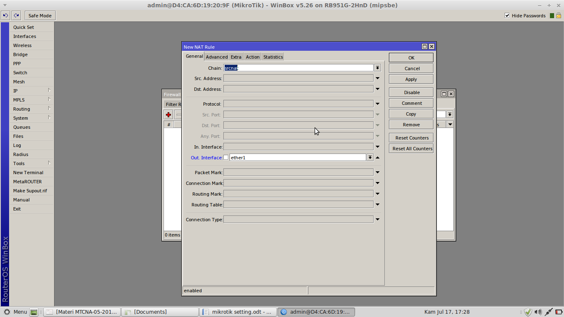Viewport: 564px width, 317px height.
Task: Switch to the Statistics tab
Action: pyautogui.click(x=273, y=57)
